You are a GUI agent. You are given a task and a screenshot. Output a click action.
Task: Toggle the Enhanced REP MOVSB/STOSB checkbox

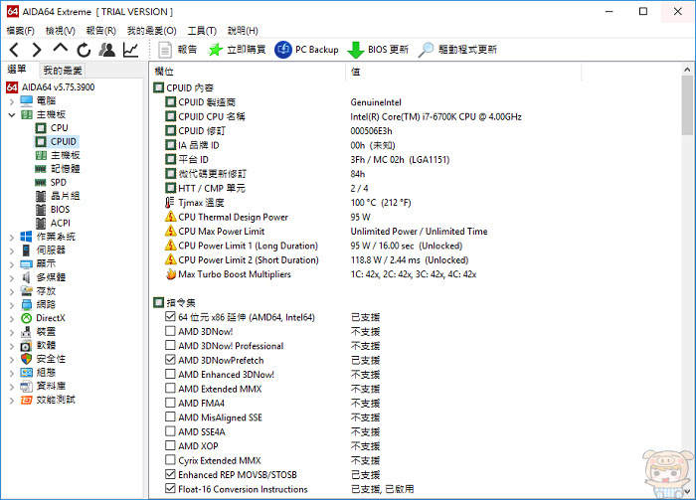click(170, 474)
